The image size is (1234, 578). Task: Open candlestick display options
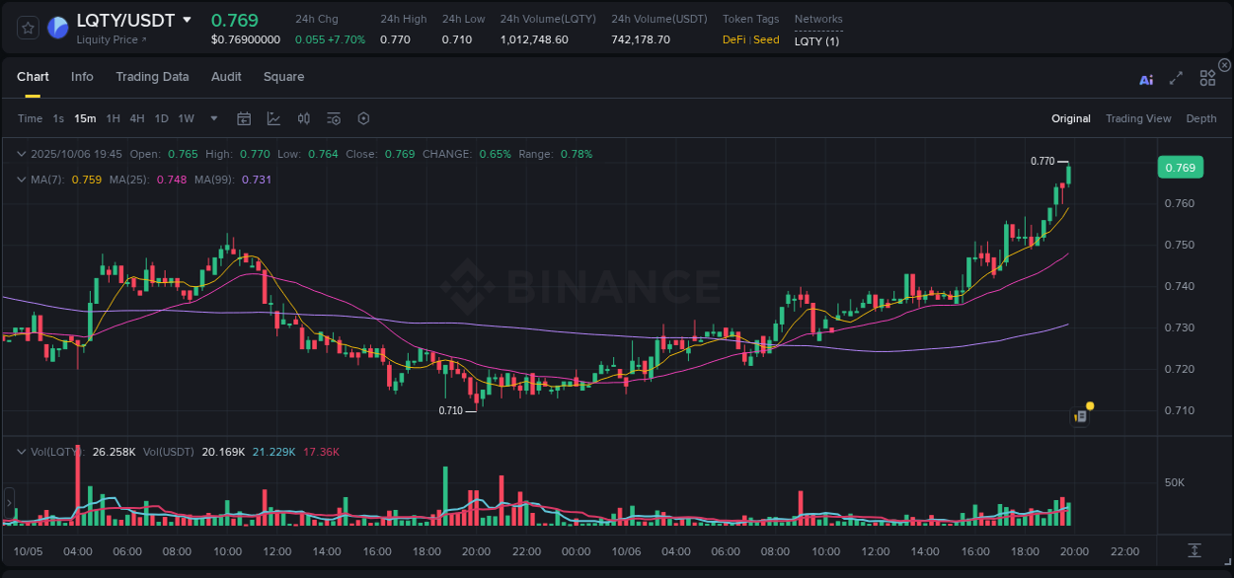click(x=304, y=117)
